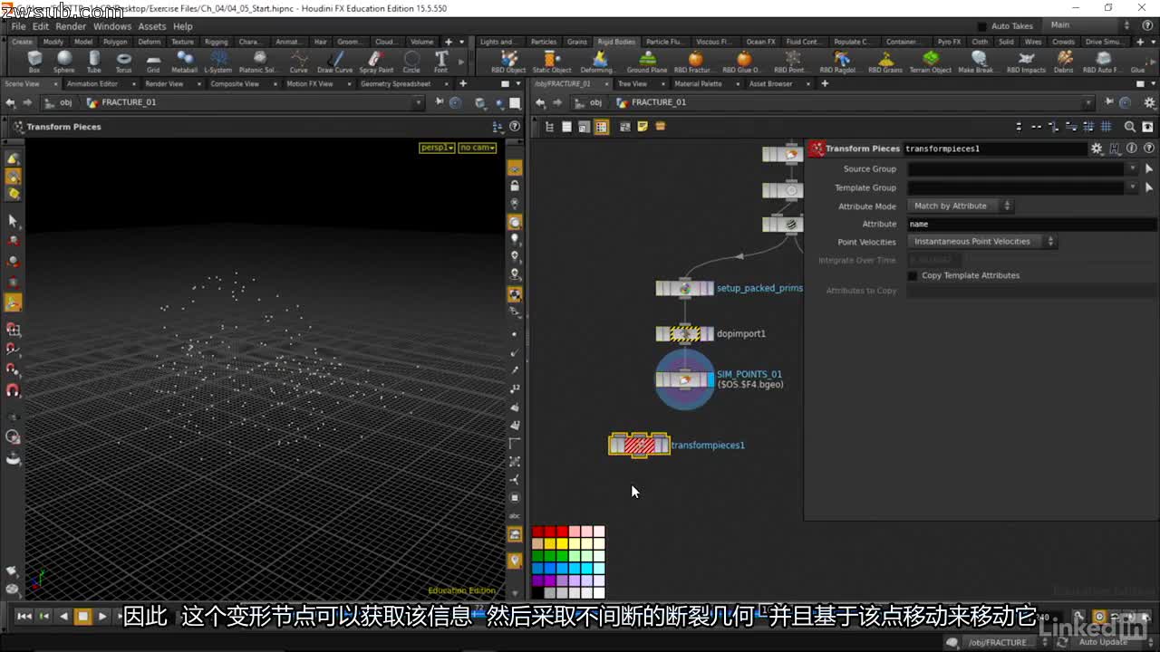This screenshot has height=652, width=1160.
Task: Click the transformpieces1 node
Action: tap(639, 445)
